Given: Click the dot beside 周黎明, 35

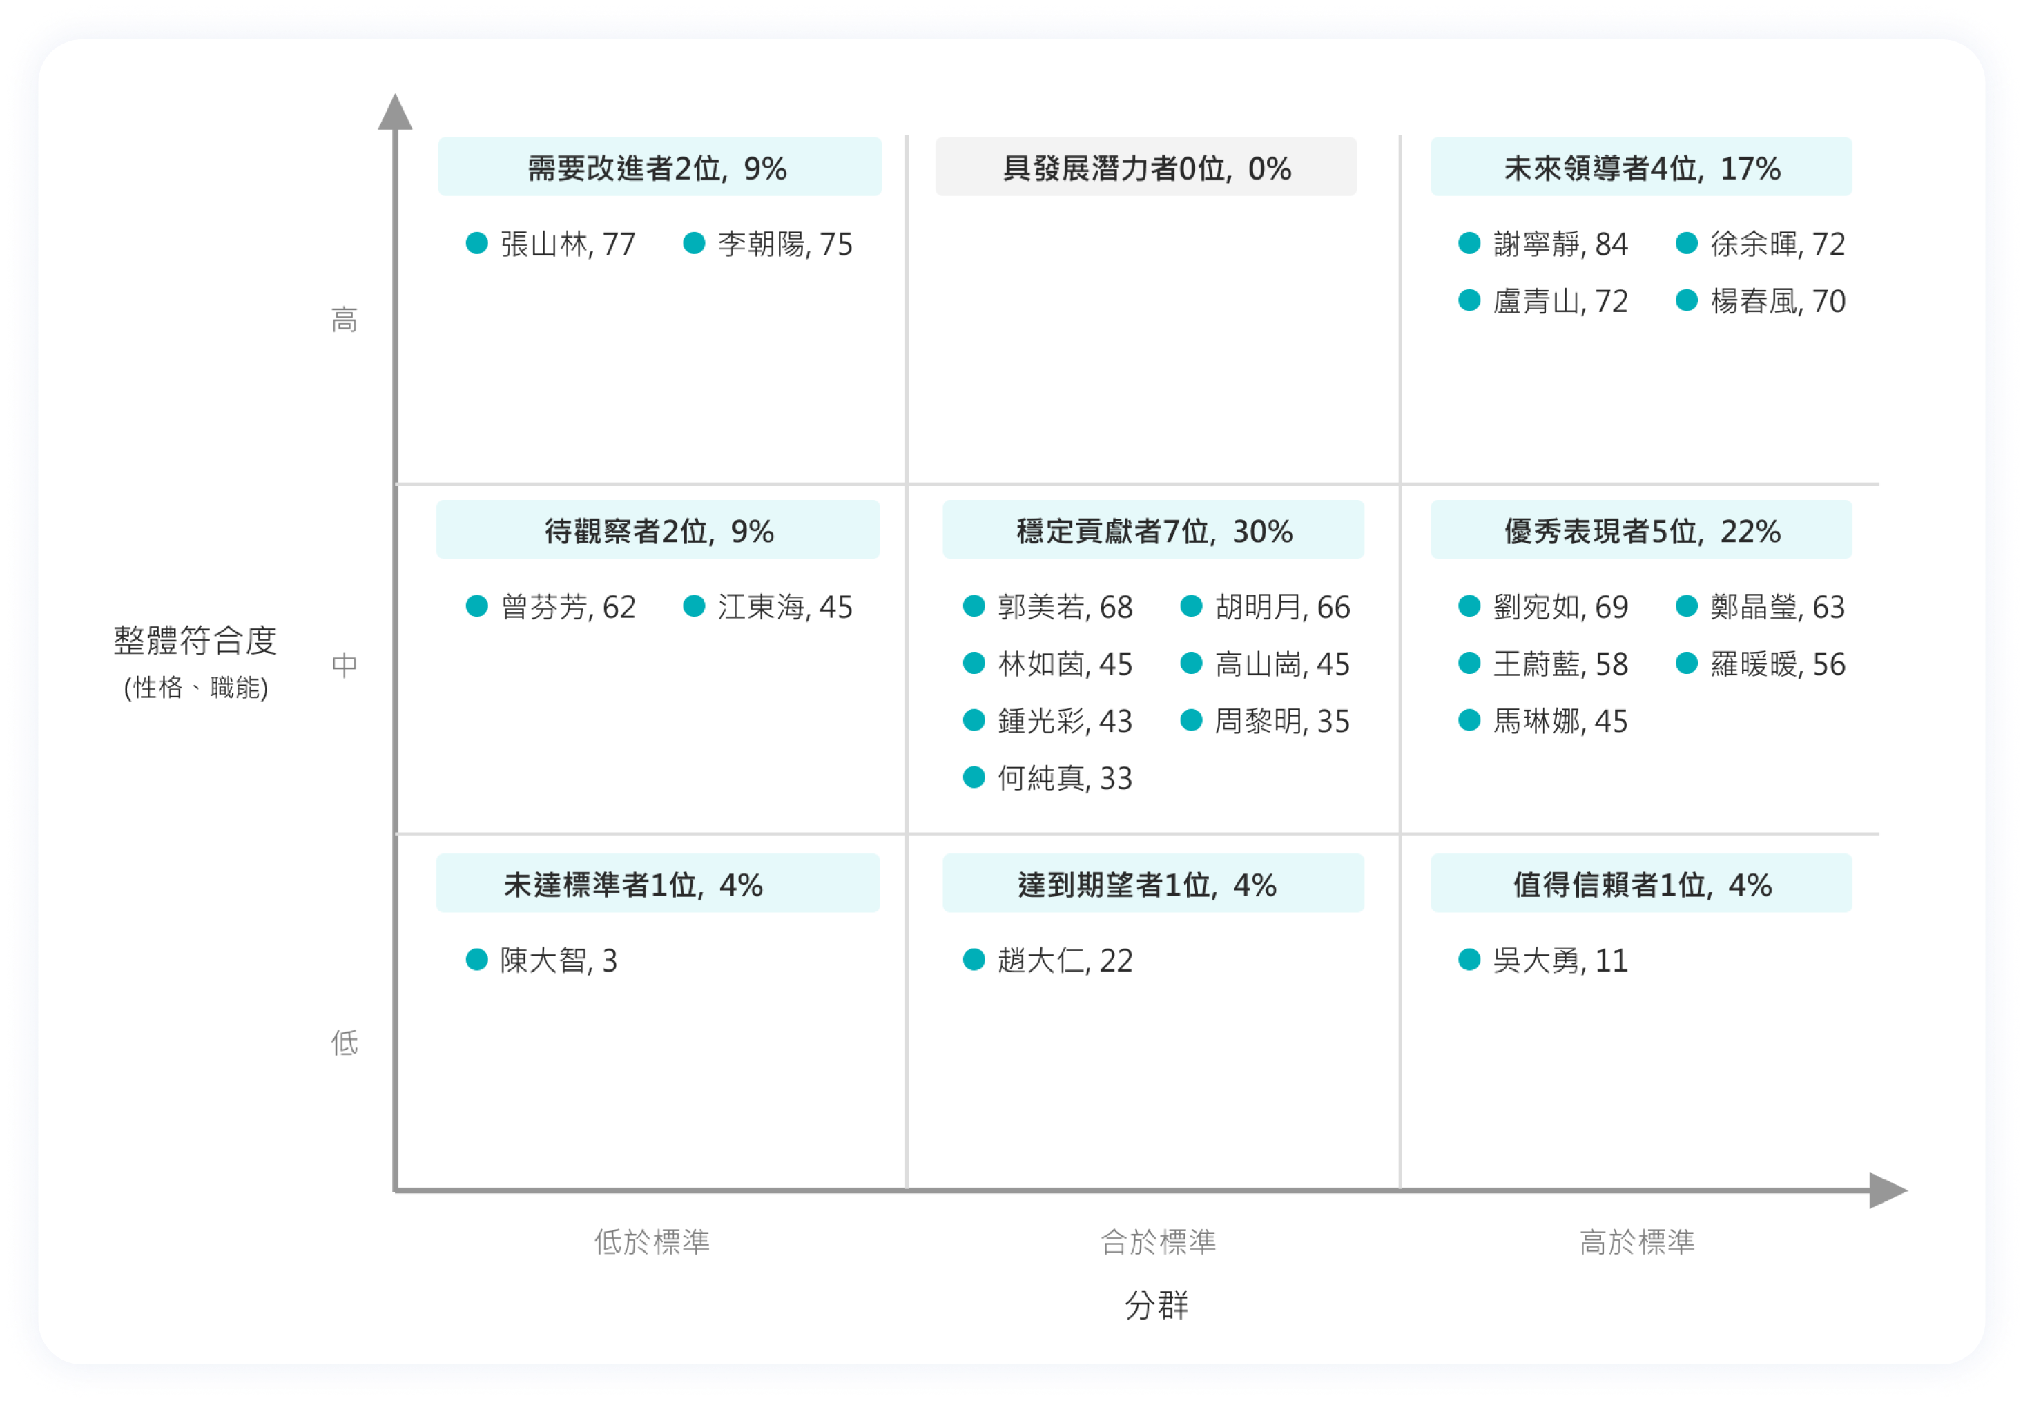Looking at the screenshot, I should coord(1190,719).
